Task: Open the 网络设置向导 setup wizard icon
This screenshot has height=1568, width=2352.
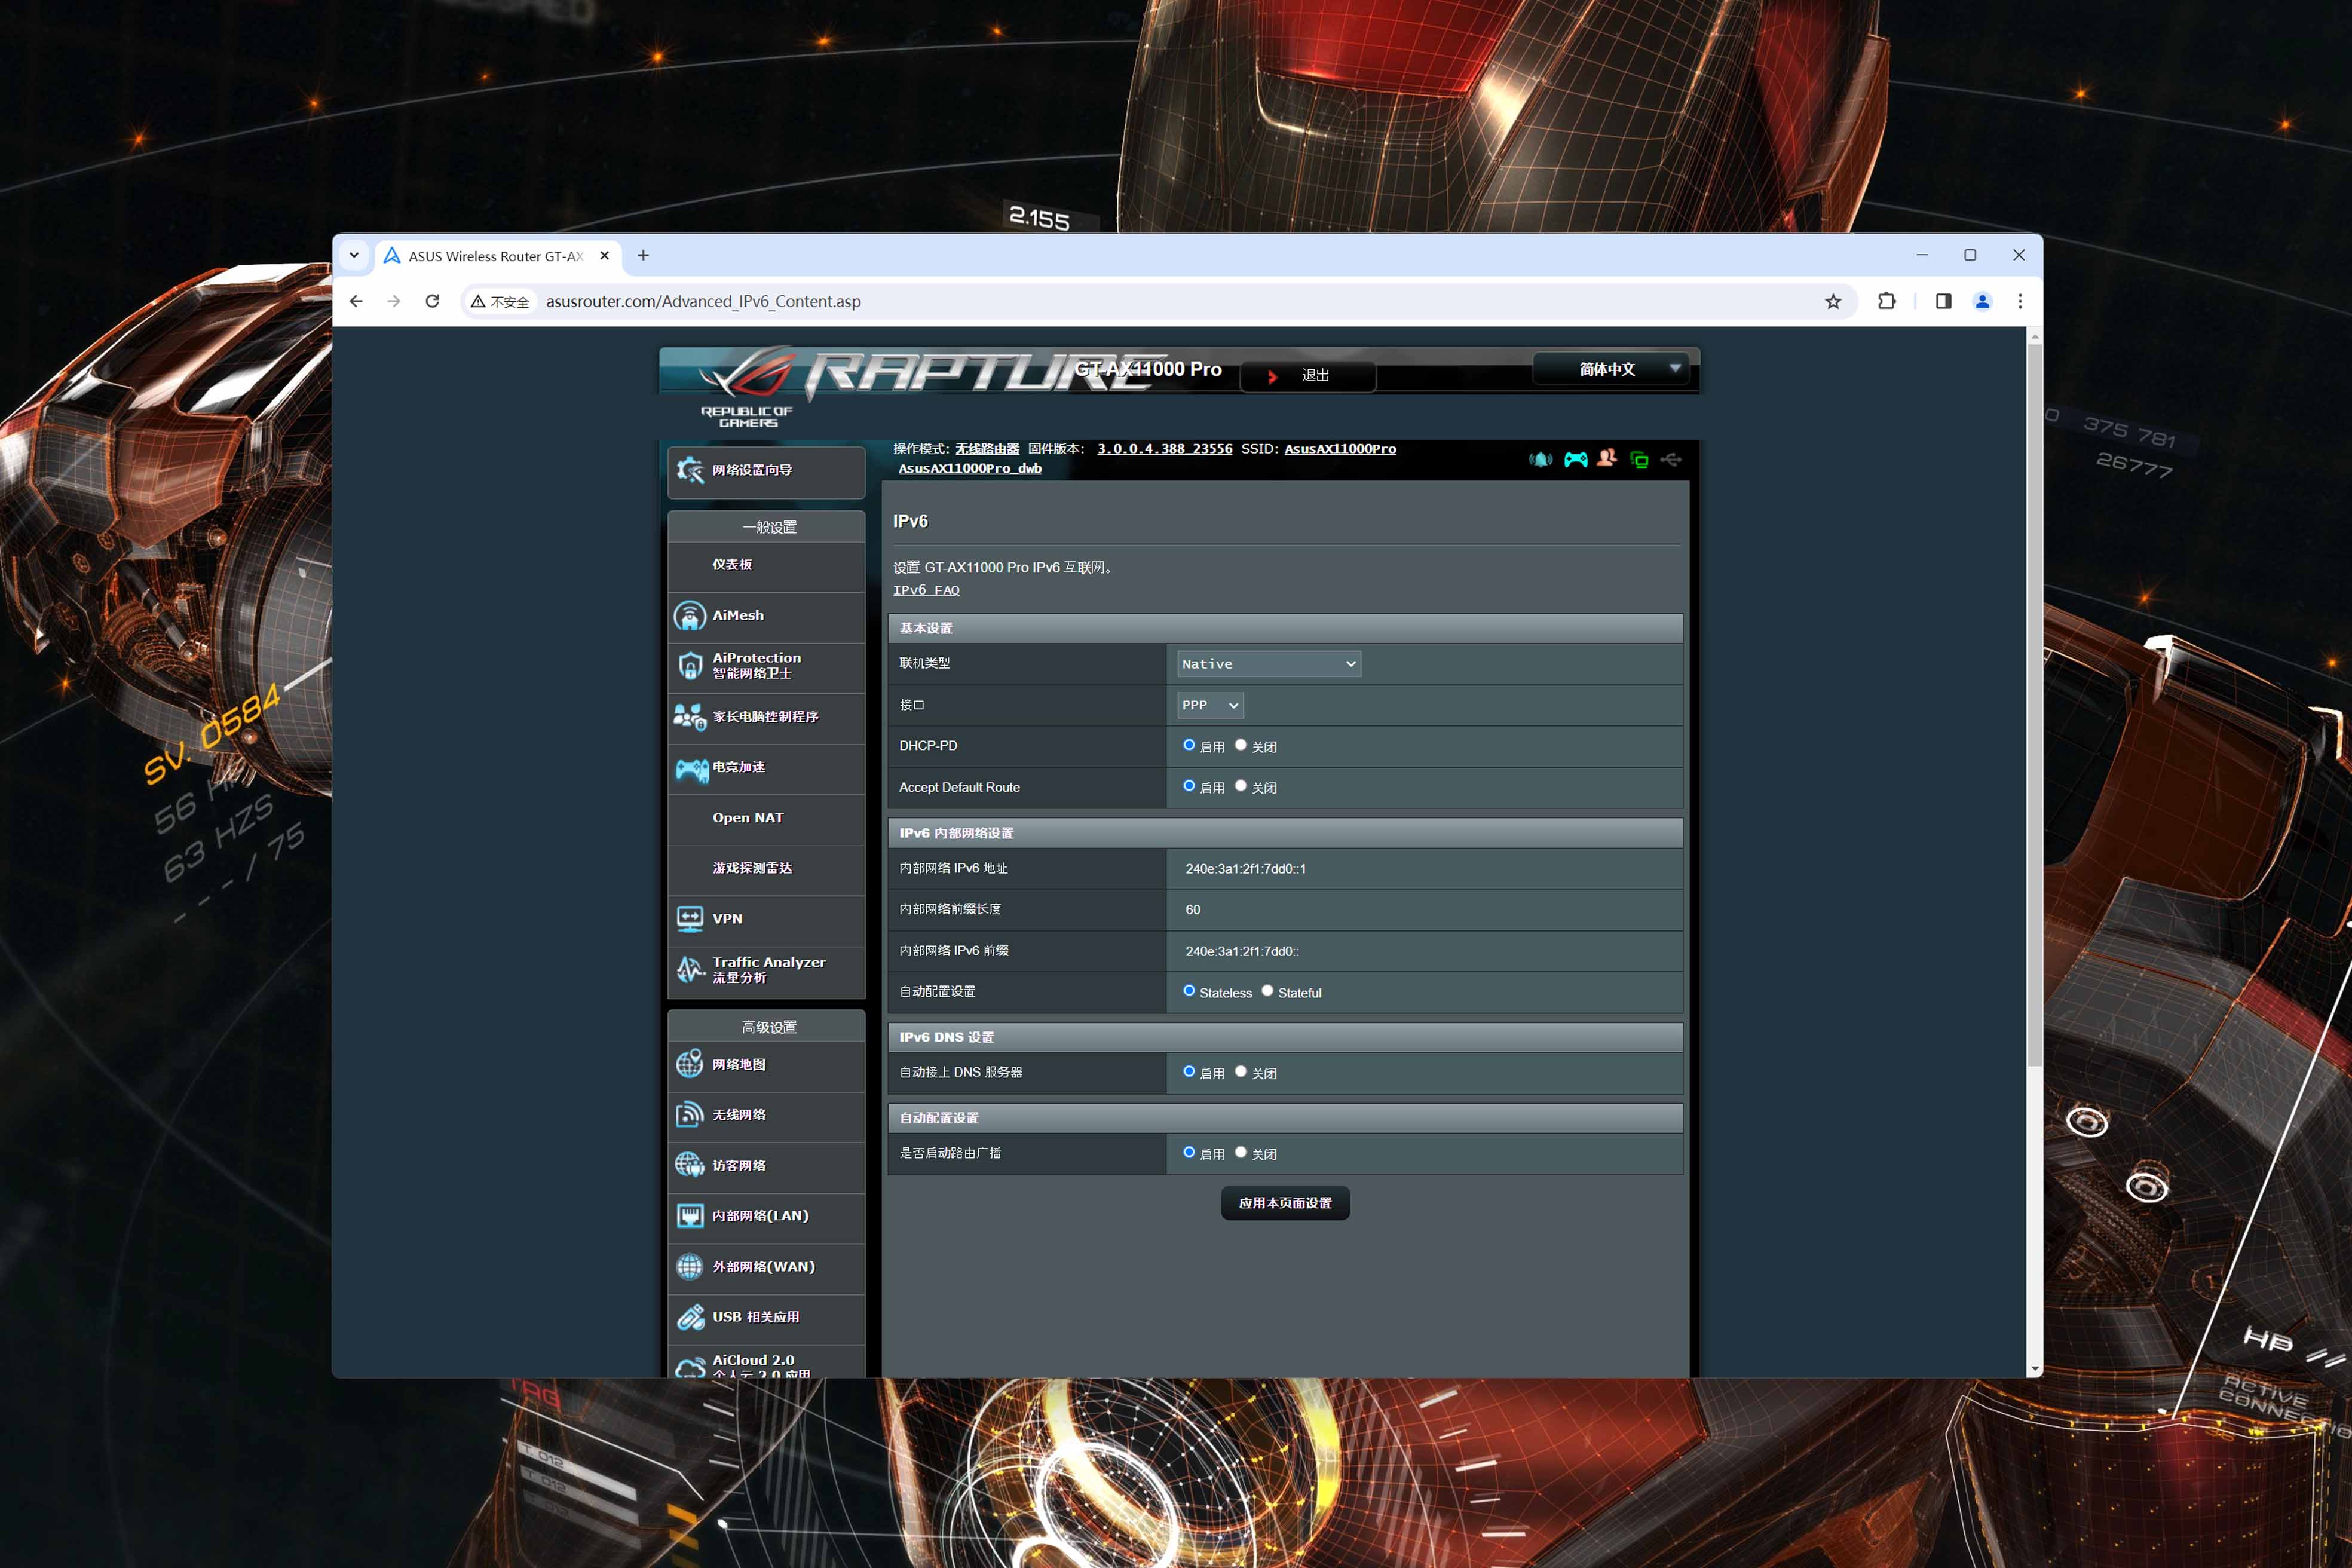Action: point(690,470)
